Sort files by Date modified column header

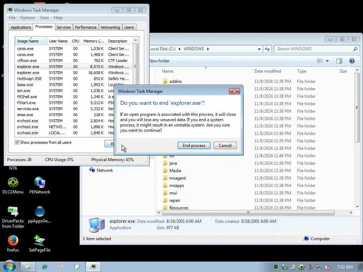point(273,71)
